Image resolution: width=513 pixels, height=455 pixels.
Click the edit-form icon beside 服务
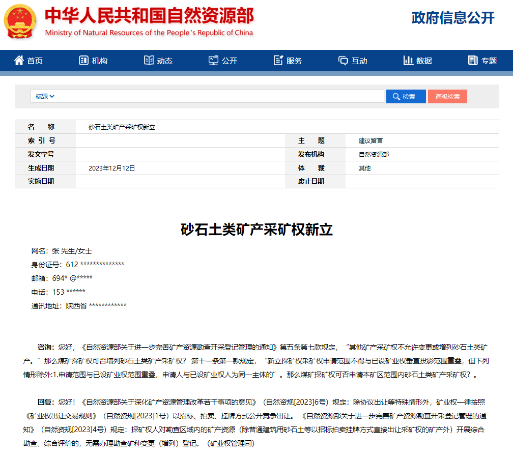pos(278,61)
